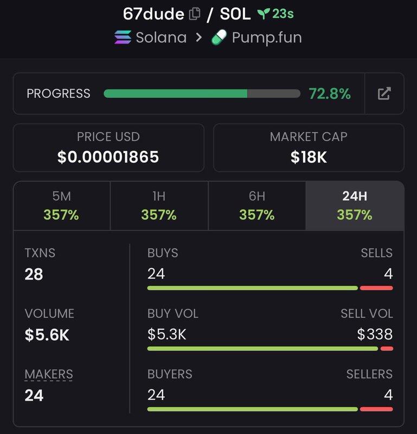Click the Pump.fun pill icon

(219, 37)
